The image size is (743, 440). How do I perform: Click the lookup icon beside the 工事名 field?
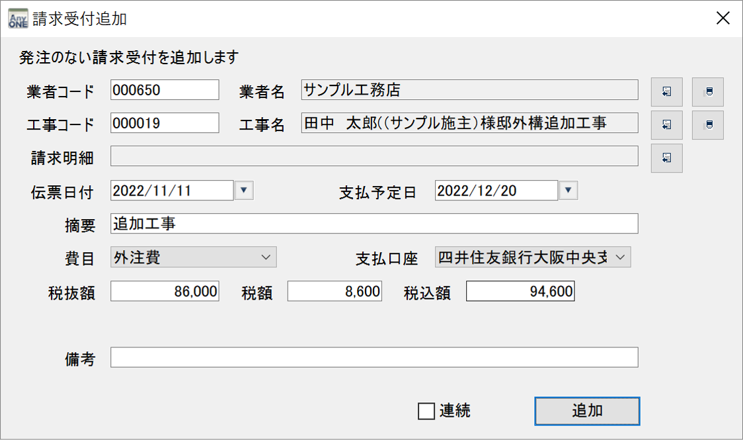(x=666, y=124)
